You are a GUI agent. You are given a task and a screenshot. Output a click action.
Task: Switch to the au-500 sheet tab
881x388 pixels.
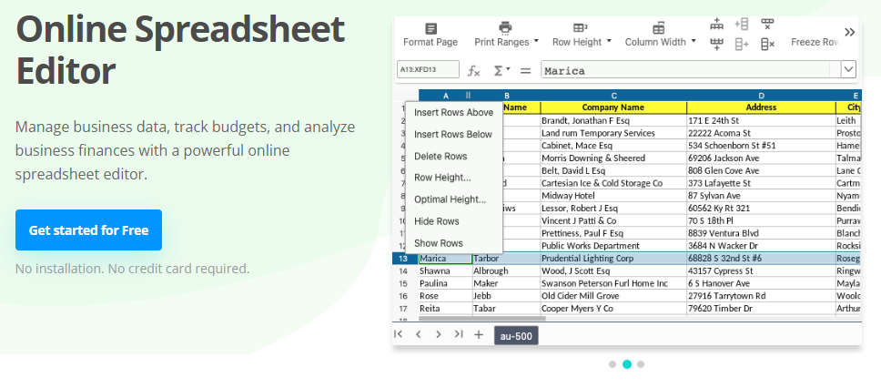tap(516, 335)
